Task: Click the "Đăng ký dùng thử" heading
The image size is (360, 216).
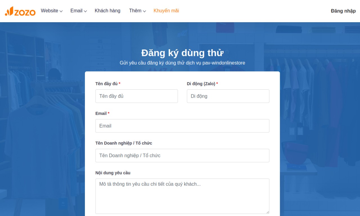Action: point(182,53)
